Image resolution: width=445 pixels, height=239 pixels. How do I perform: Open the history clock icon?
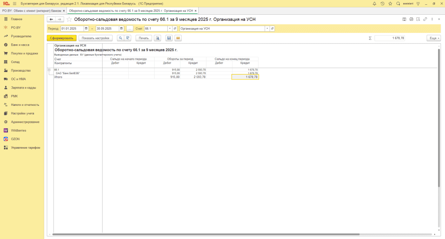382,3
